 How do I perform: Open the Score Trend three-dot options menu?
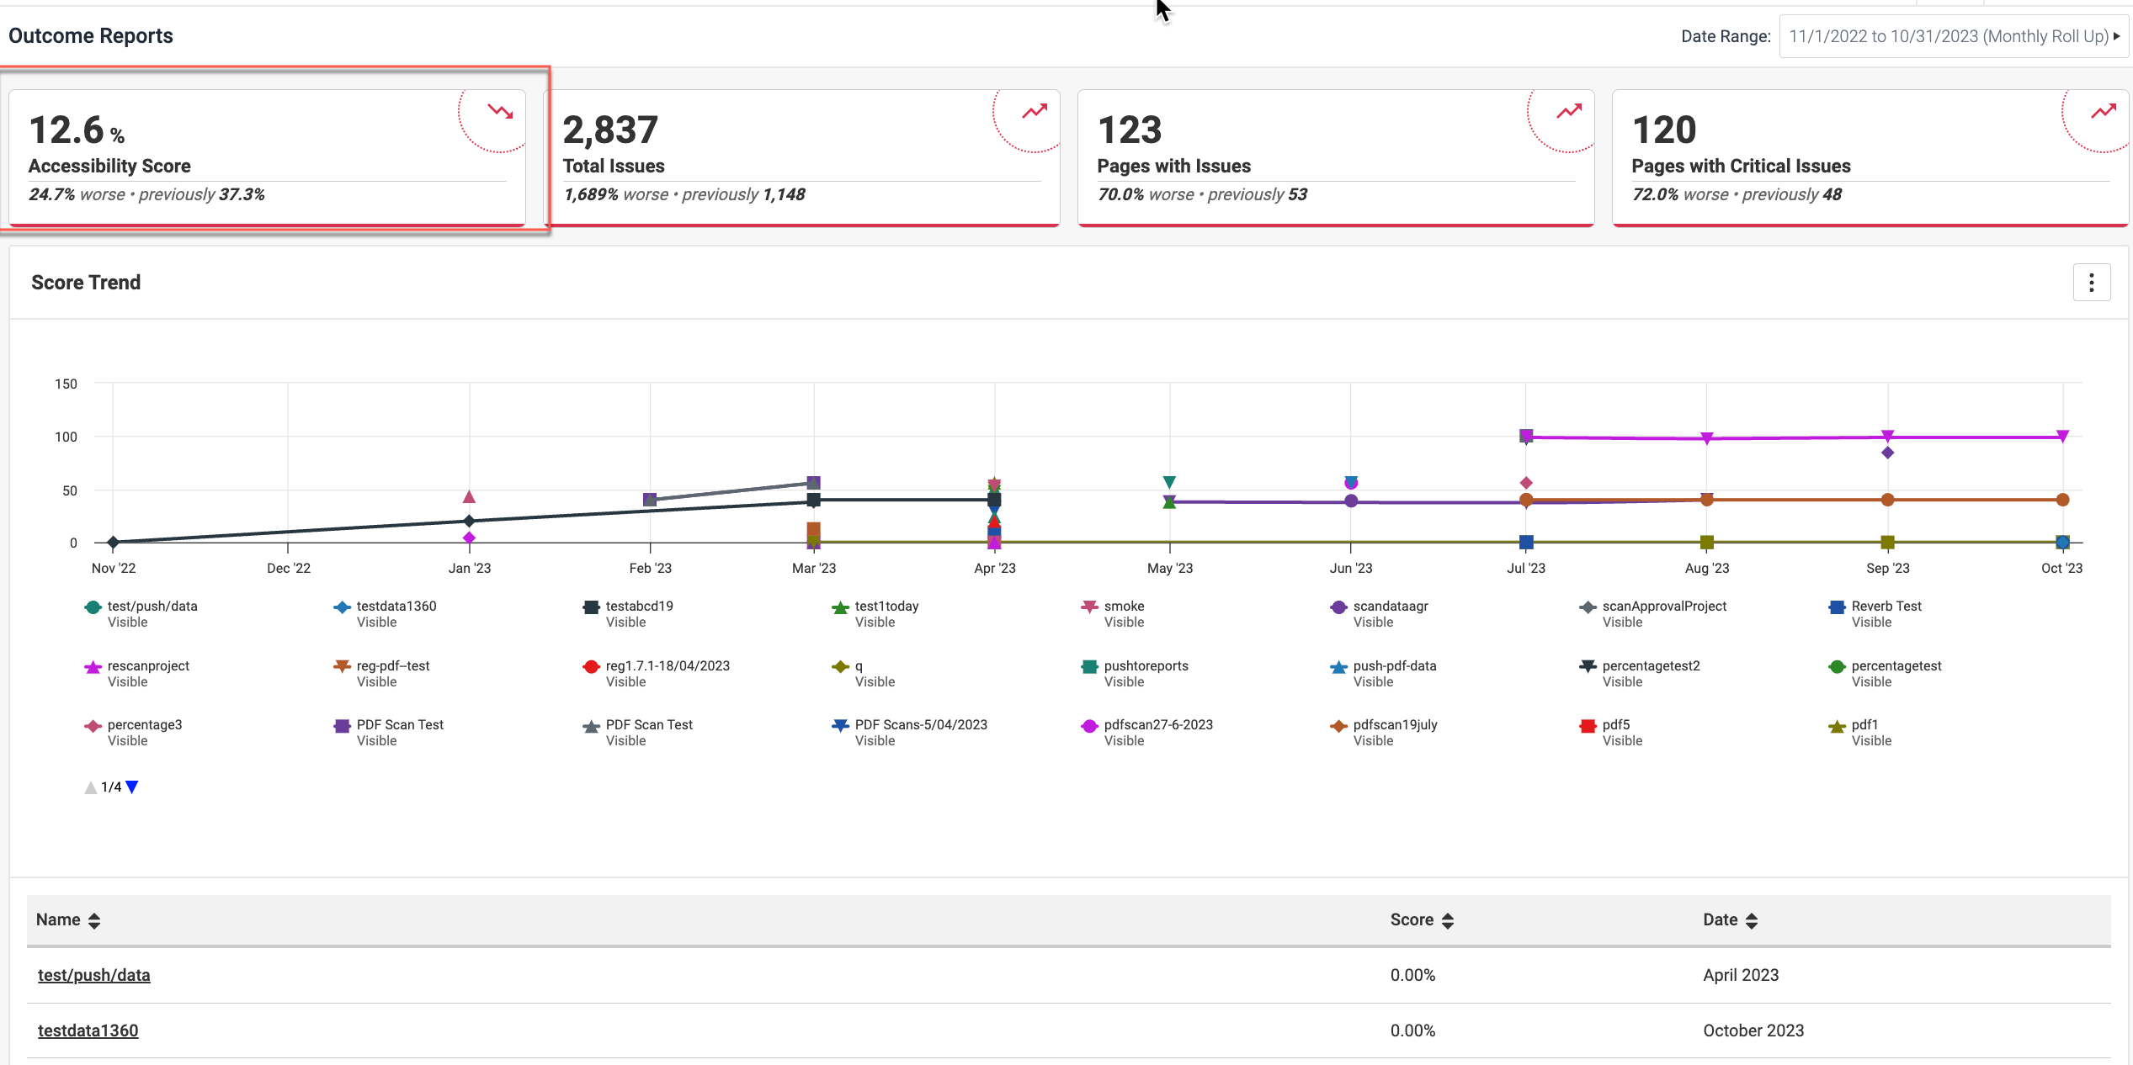2091,283
